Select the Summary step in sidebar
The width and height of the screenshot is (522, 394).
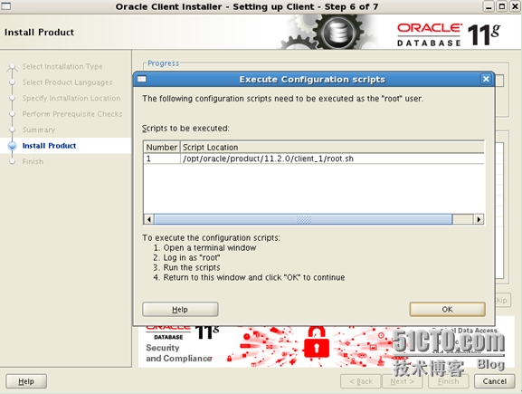pyautogui.click(x=39, y=130)
